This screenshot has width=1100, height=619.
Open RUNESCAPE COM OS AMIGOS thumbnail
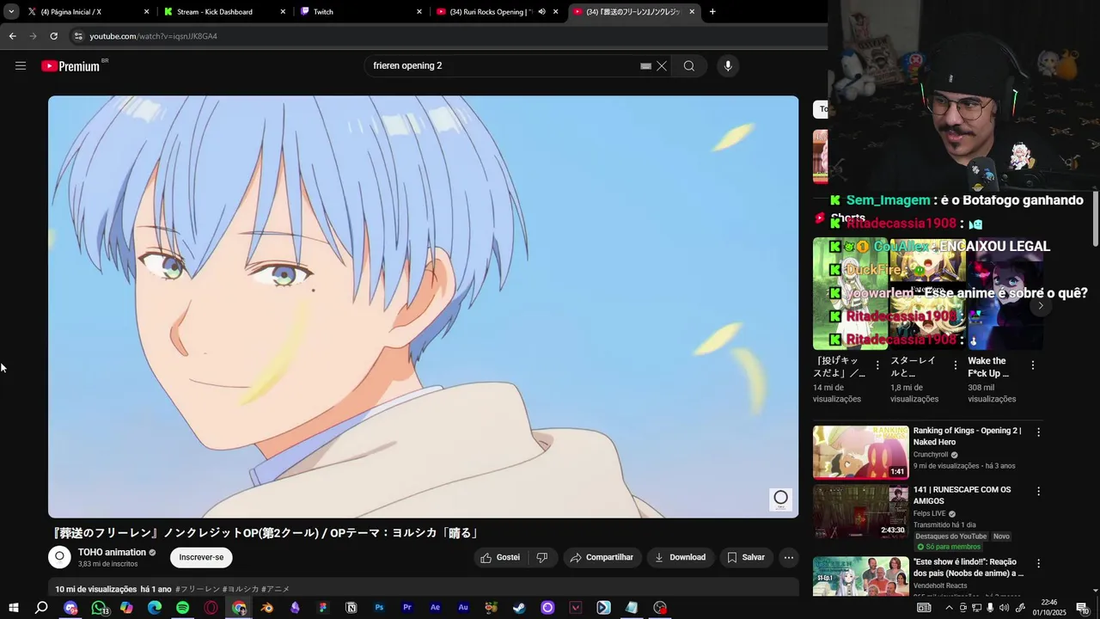tap(860, 512)
